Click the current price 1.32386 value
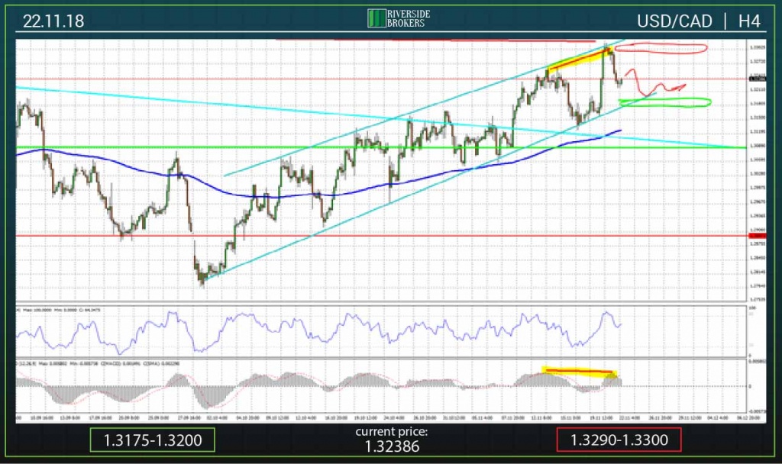 391,446
